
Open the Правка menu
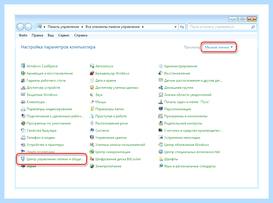[x=37, y=35]
